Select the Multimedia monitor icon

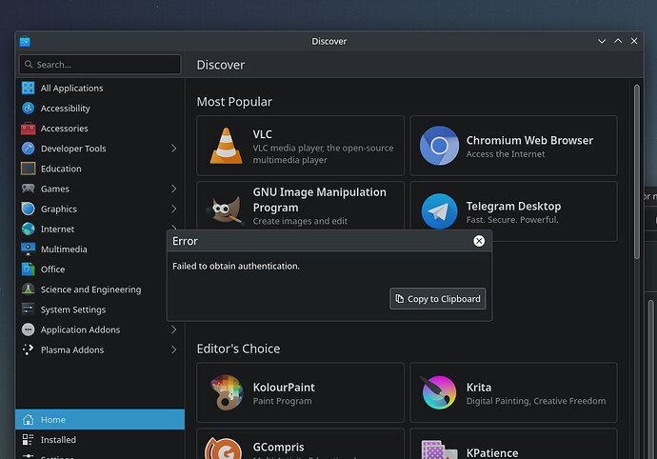pyautogui.click(x=28, y=249)
